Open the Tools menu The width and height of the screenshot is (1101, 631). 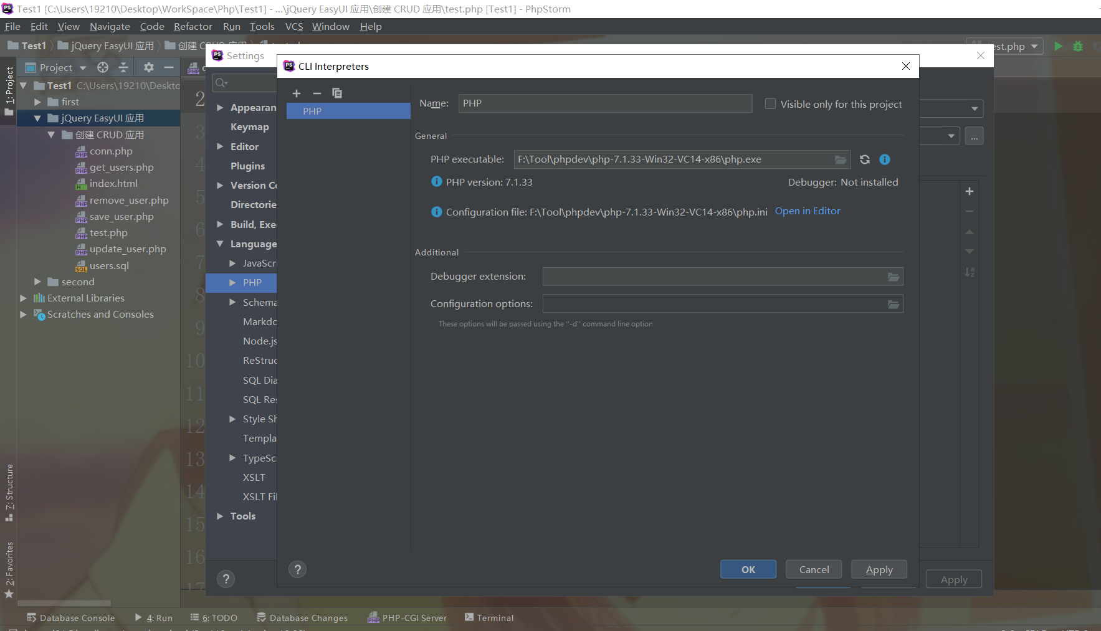pyautogui.click(x=262, y=26)
